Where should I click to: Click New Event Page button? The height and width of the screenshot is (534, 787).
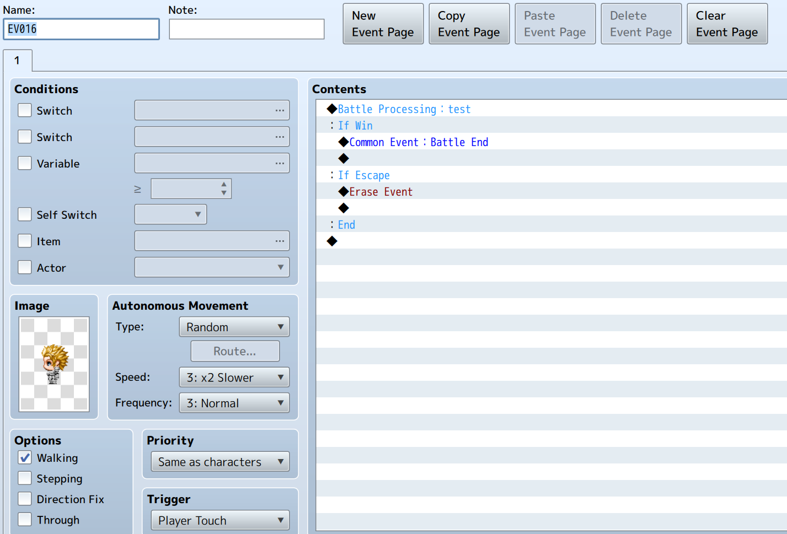point(383,24)
